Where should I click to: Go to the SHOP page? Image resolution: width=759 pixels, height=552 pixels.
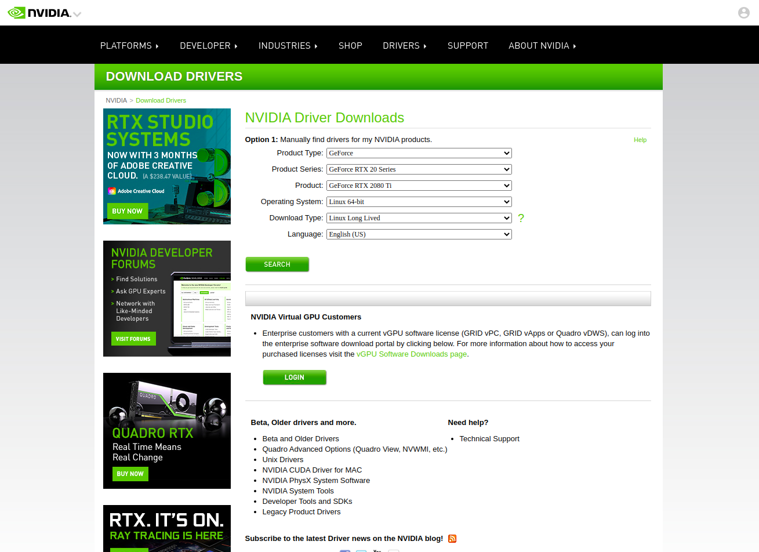350,46
